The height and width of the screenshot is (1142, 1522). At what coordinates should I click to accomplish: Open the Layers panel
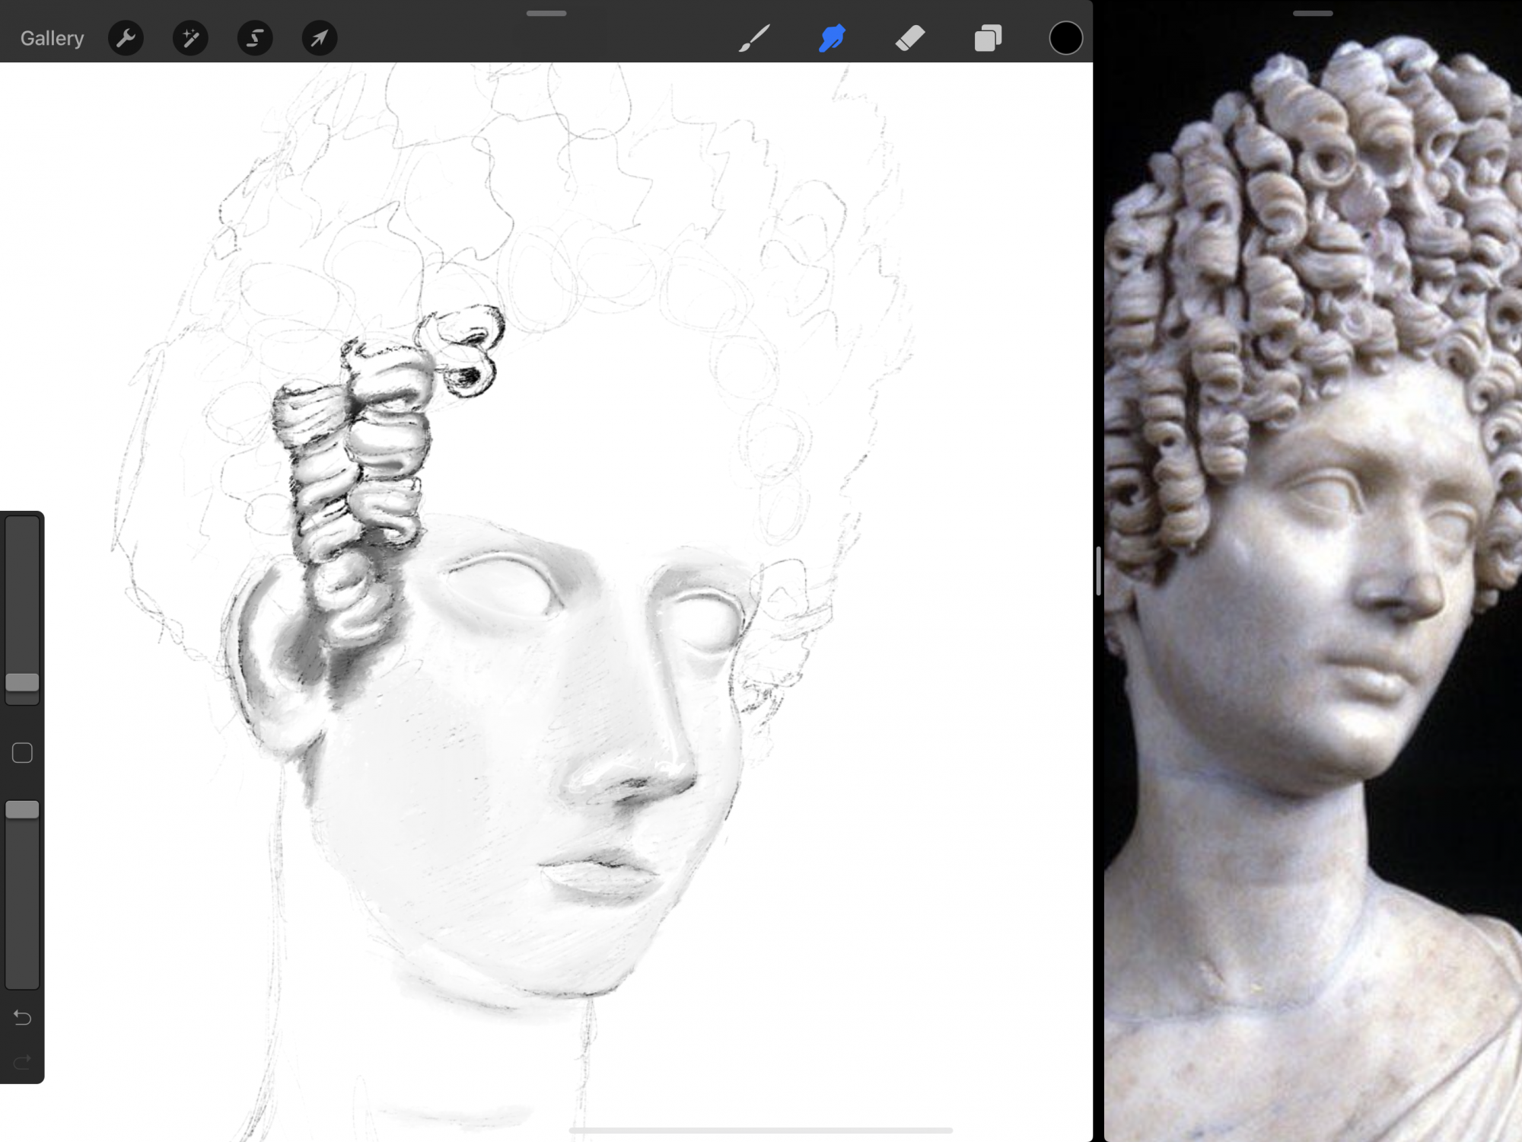(x=988, y=38)
